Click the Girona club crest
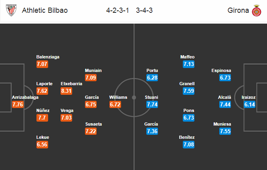 pos(257,10)
